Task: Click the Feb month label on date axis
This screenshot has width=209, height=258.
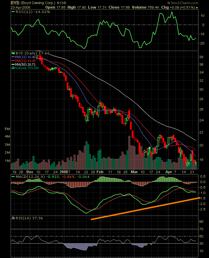Action: (100, 172)
